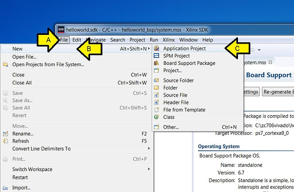Click the Source Folder icon

(156, 81)
